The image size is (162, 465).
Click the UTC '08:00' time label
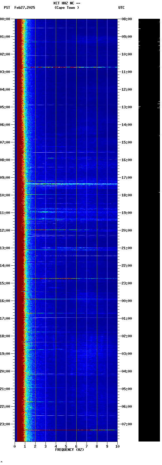(x=127, y=19)
